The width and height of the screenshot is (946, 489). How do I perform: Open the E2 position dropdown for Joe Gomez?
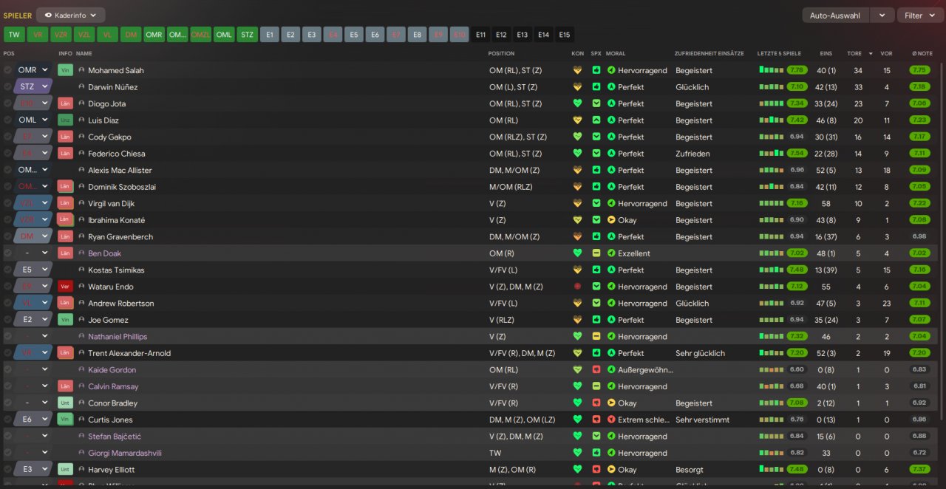tap(33, 320)
